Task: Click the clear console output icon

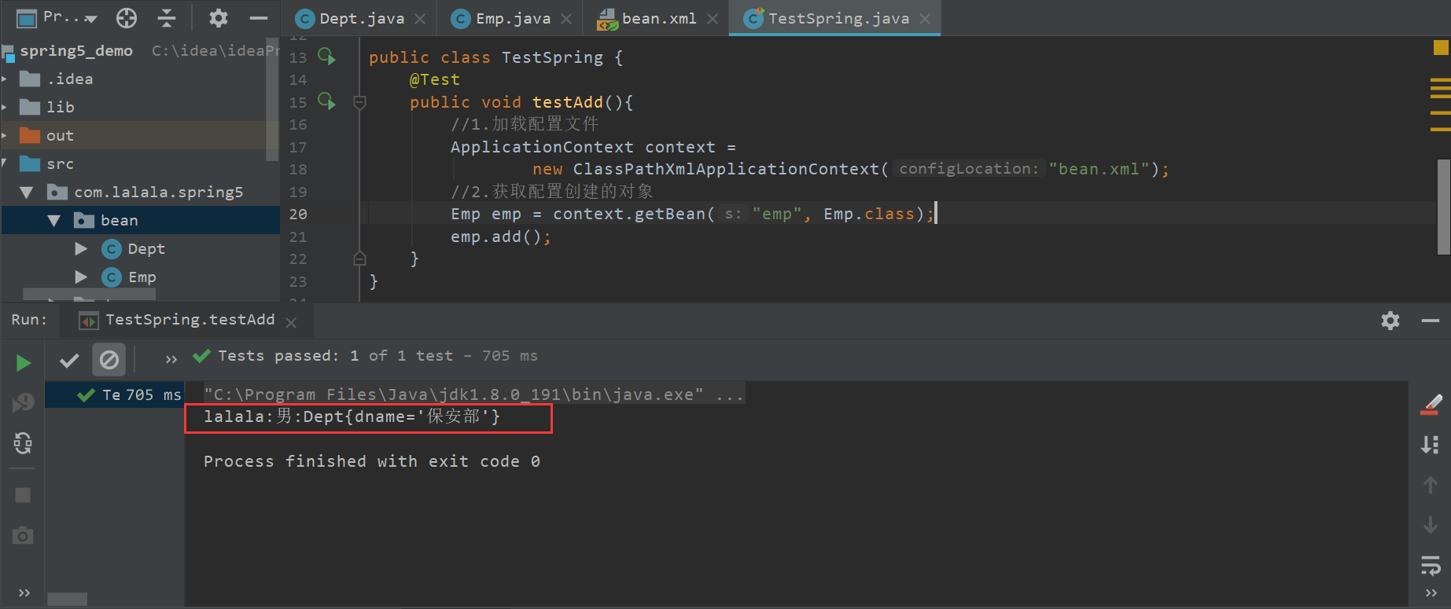Action: pos(1431,405)
